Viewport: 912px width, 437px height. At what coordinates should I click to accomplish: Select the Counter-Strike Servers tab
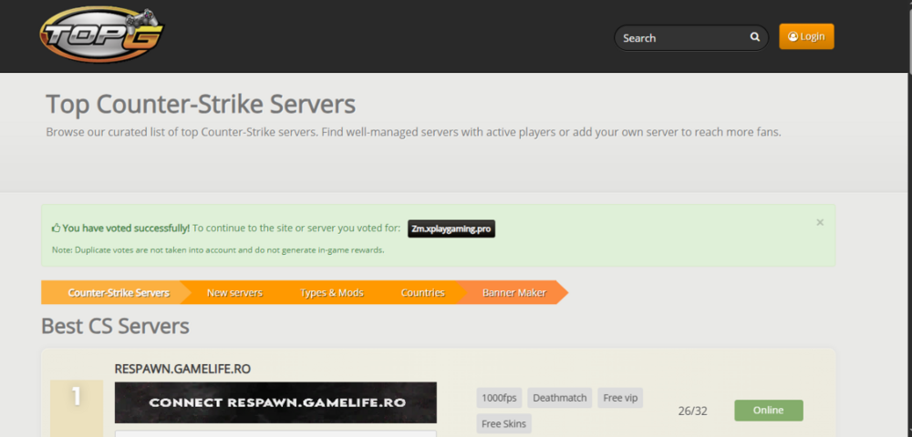119,292
